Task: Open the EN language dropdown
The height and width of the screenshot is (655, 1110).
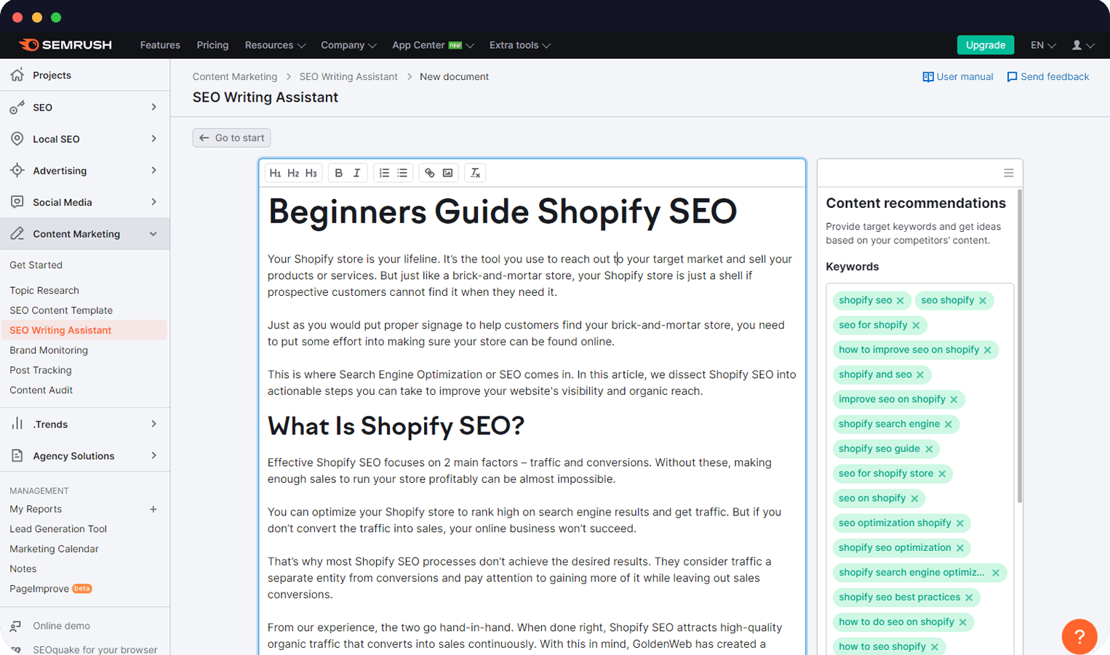Action: coord(1043,45)
